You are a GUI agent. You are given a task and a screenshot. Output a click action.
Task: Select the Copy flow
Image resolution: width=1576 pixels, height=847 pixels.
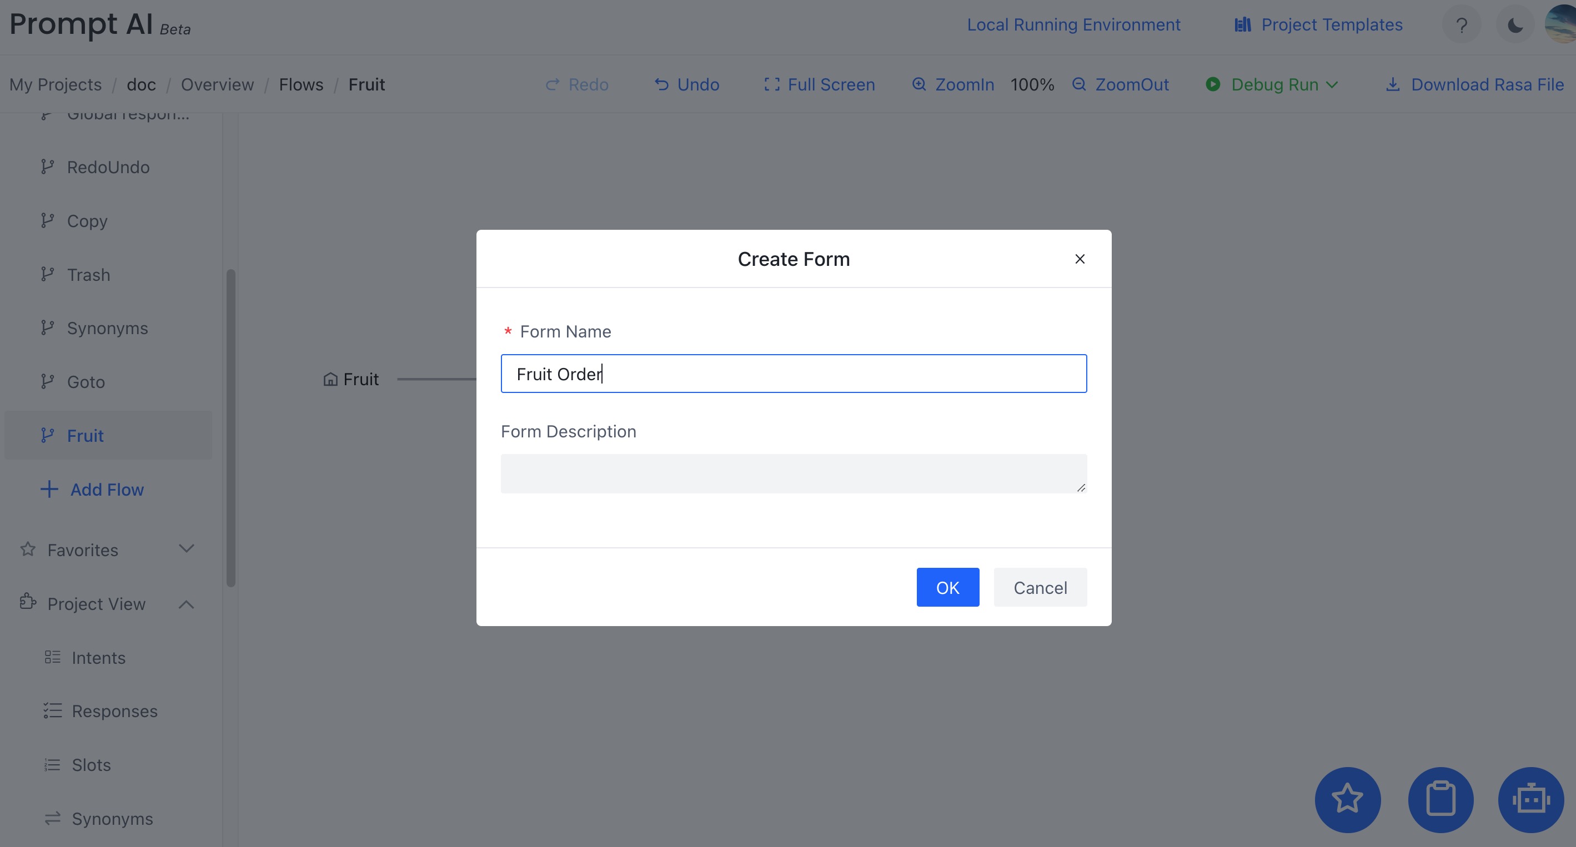coord(108,221)
